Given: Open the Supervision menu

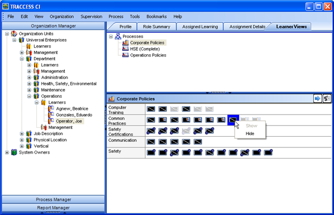Looking at the screenshot, I should pos(92,16).
